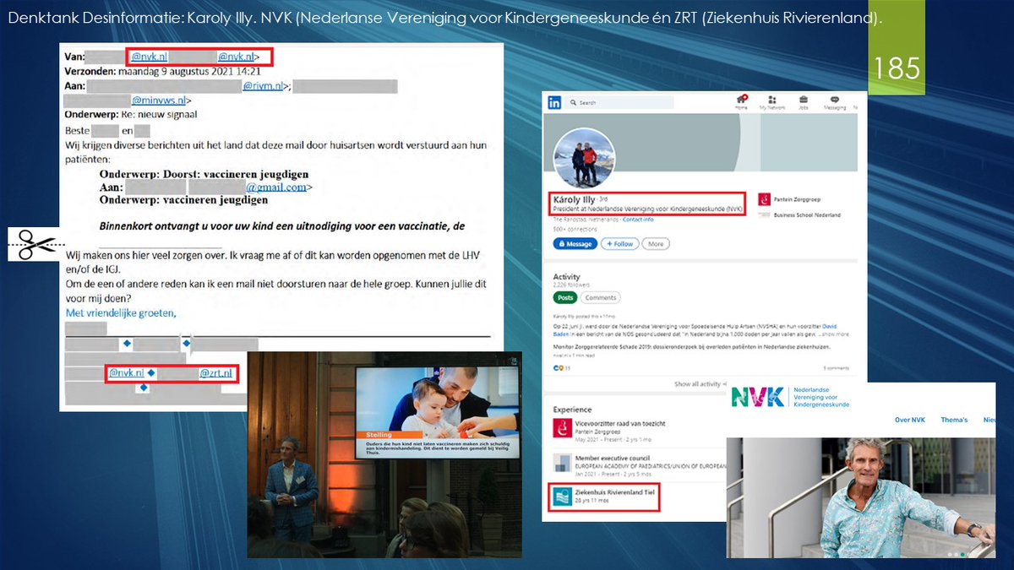Viewport: 1014px width, 570px height.
Task: Click the NVK website logo
Action: pos(758,397)
